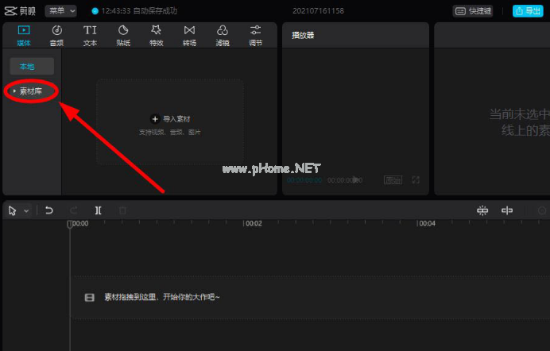Image resolution: width=550 pixels, height=351 pixels.
Task: Switch to the 音频 (Audio) tab
Action: [x=56, y=35]
